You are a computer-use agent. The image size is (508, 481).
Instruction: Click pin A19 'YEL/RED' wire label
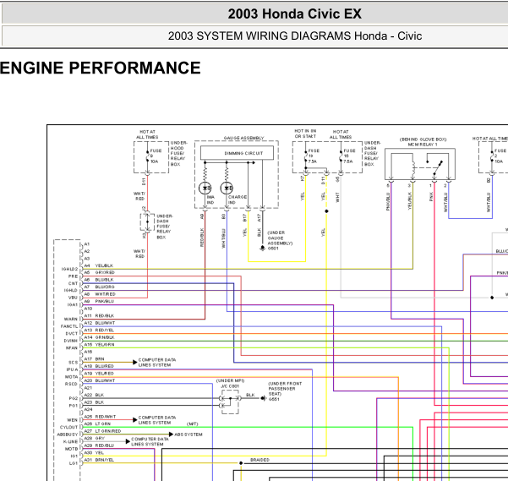tap(104, 374)
